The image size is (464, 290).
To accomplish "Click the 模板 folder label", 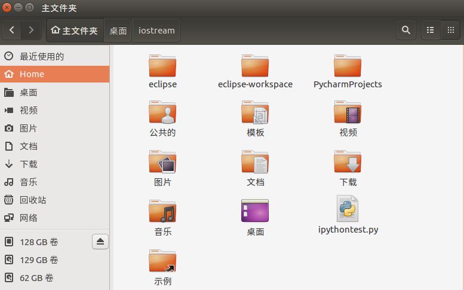I will click(x=256, y=132).
